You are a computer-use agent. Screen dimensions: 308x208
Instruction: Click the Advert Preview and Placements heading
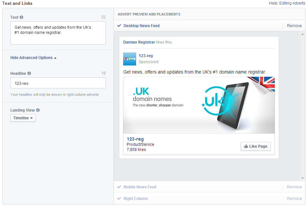coord(149,14)
